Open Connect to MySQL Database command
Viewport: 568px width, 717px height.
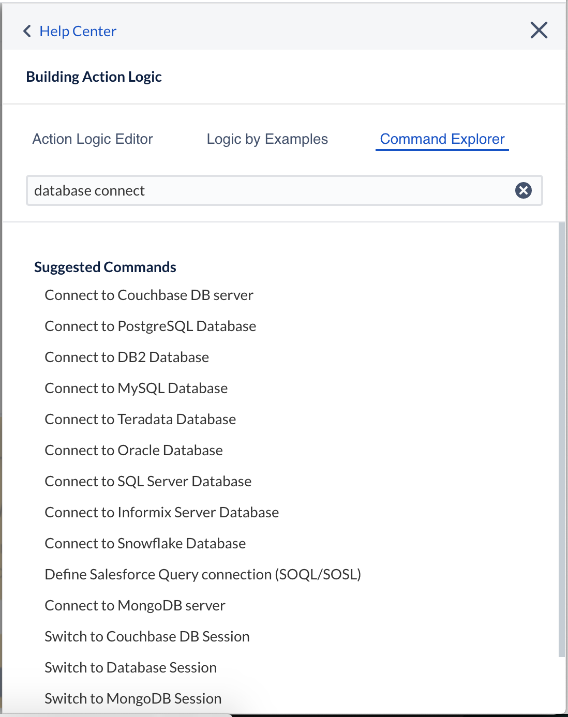pos(136,388)
